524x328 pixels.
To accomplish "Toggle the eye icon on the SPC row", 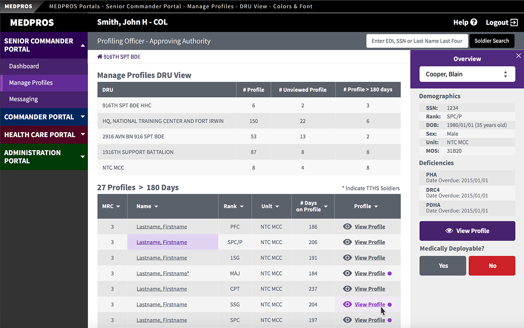I will [347, 320].
